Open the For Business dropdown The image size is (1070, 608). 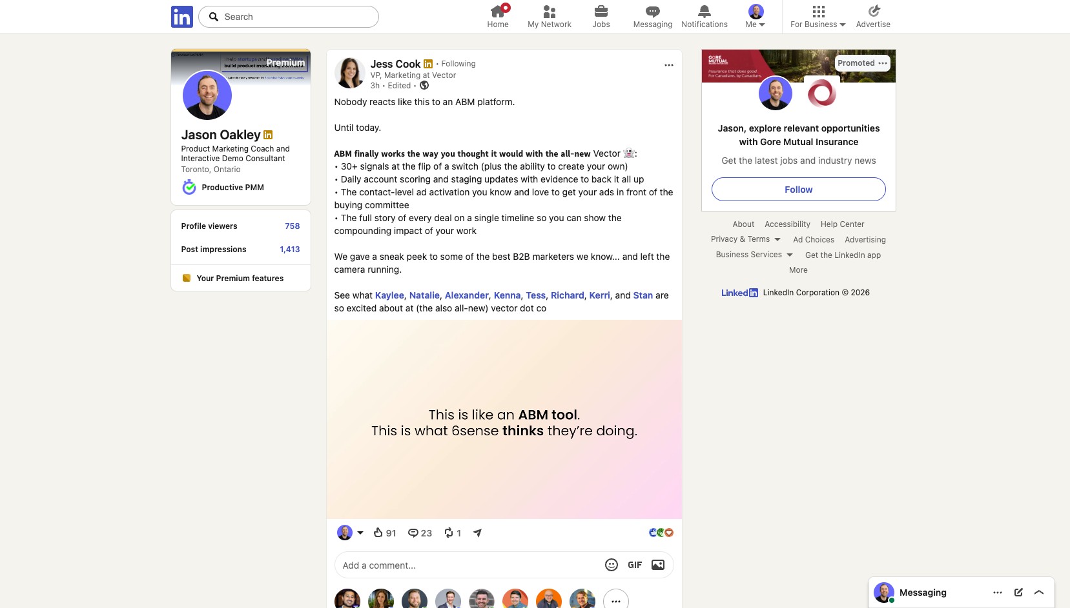(x=818, y=17)
